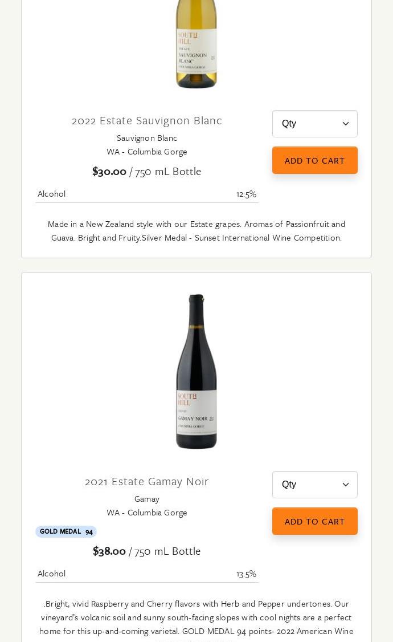393x642 pixels.
Task: Click the Gamay Noir bottle image
Action: pyautogui.click(x=197, y=372)
